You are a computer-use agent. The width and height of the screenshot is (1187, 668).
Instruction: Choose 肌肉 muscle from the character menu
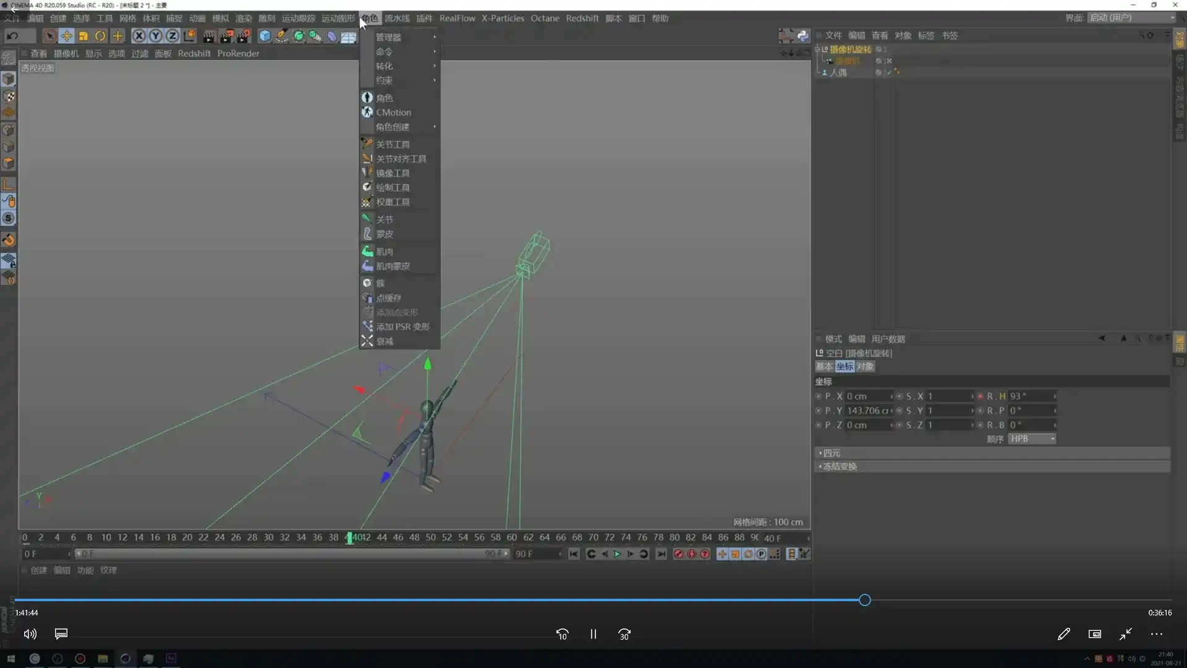(399, 252)
